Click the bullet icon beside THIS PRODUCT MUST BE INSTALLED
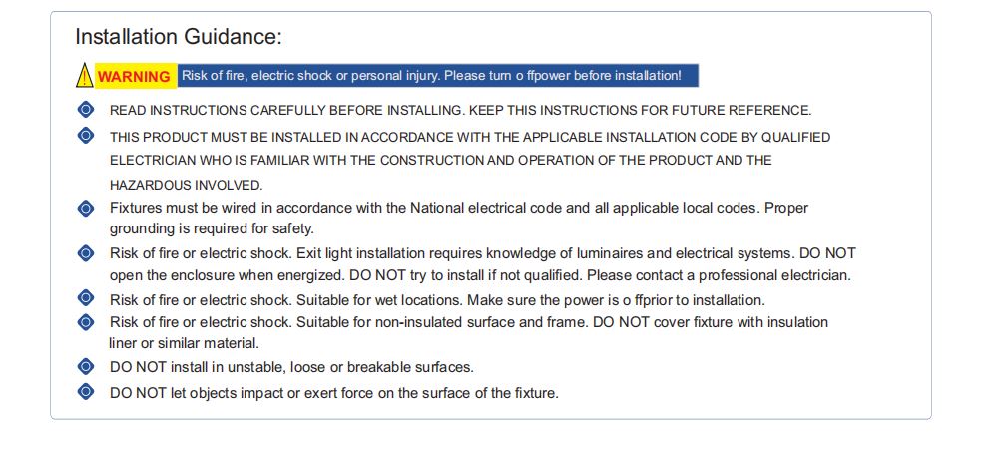 tap(86, 135)
